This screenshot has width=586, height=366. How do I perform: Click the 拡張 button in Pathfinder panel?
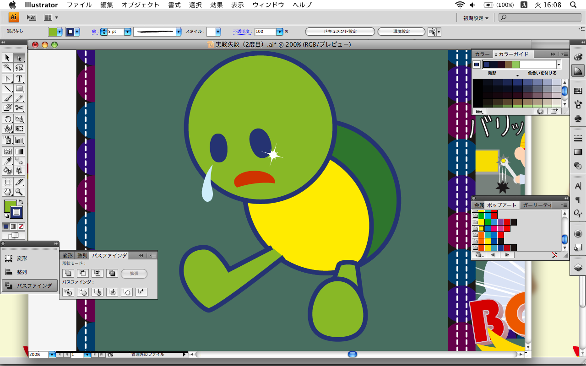click(x=134, y=273)
